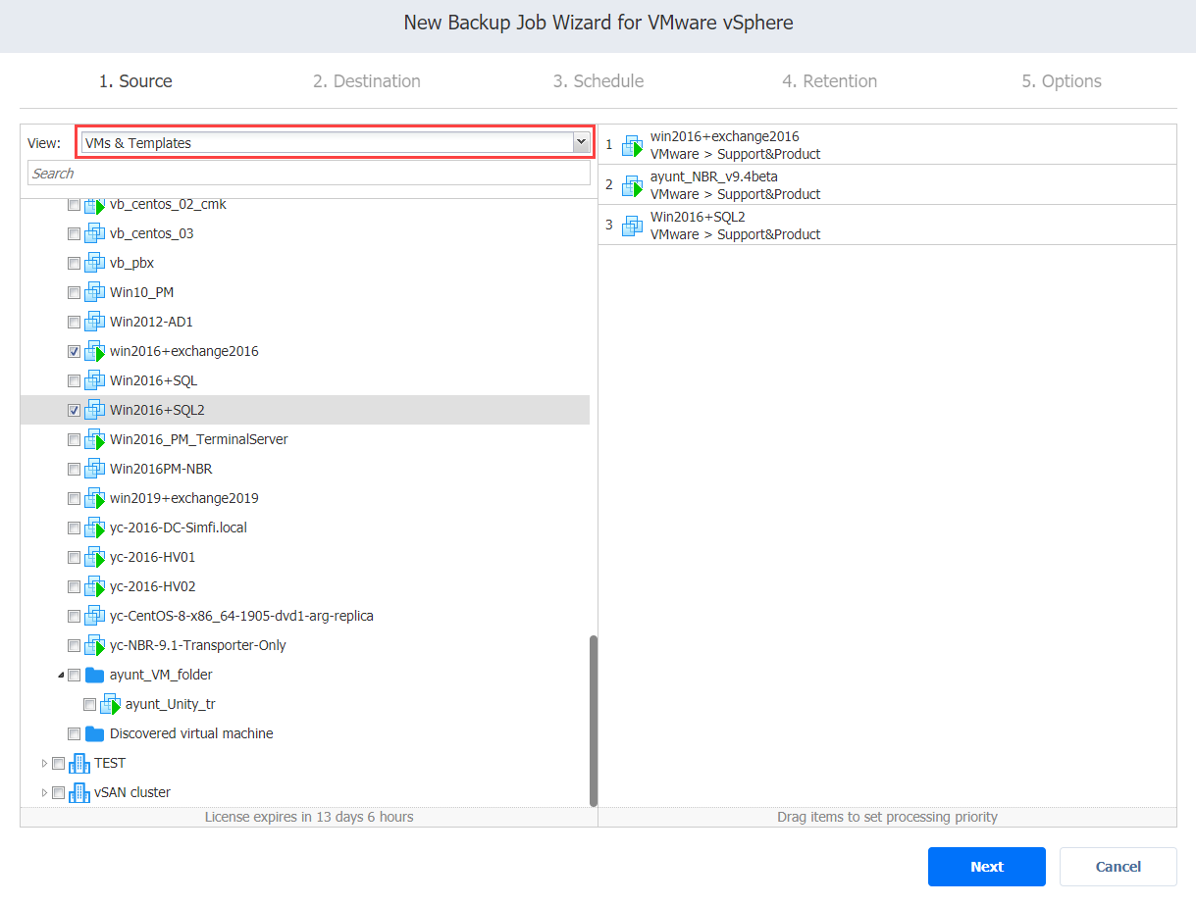This screenshot has height=905, width=1196.
Task: Expand the vSAN cluster tree node
Action: click(x=44, y=792)
